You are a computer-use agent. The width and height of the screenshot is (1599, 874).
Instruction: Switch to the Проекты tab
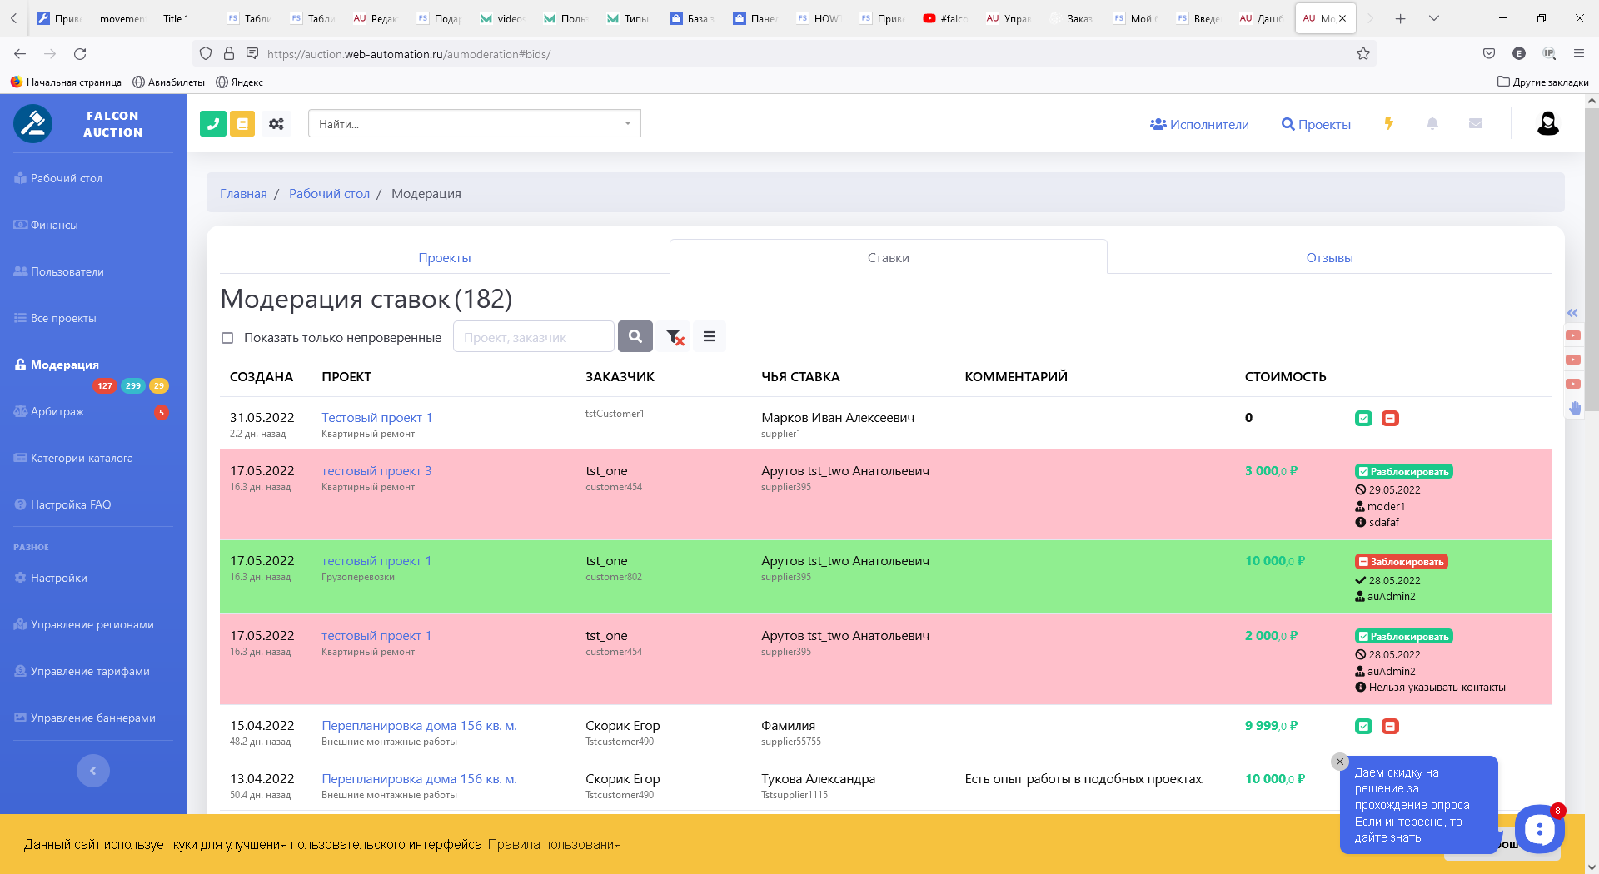[x=445, y=258]
